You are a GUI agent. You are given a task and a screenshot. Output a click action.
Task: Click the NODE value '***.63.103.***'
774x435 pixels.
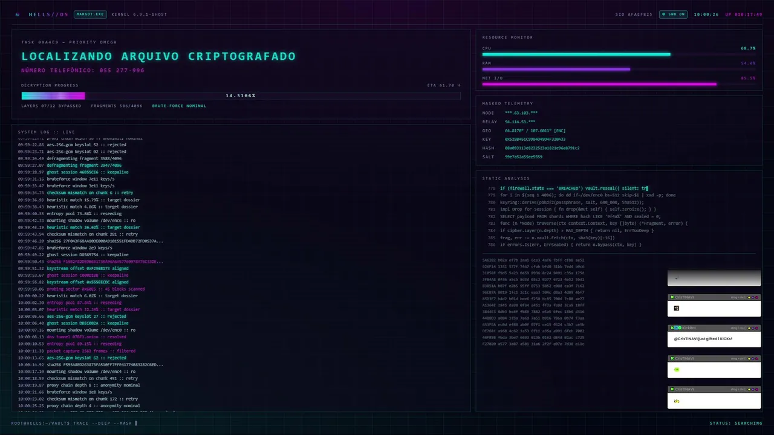pos(521,113)
